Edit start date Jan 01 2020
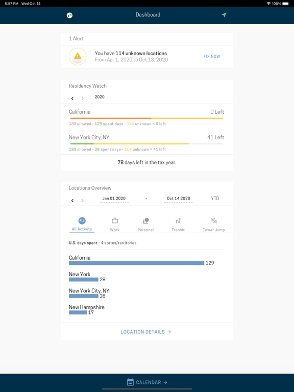294x392 pixels. pyautogui.click(x=114, y=198)
